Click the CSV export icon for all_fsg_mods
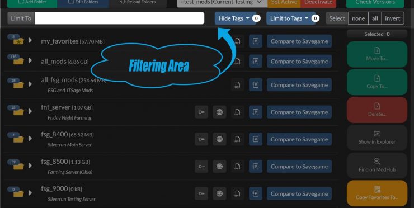The width and height of the screenshot is (414, 208). [x=237, y=85]
